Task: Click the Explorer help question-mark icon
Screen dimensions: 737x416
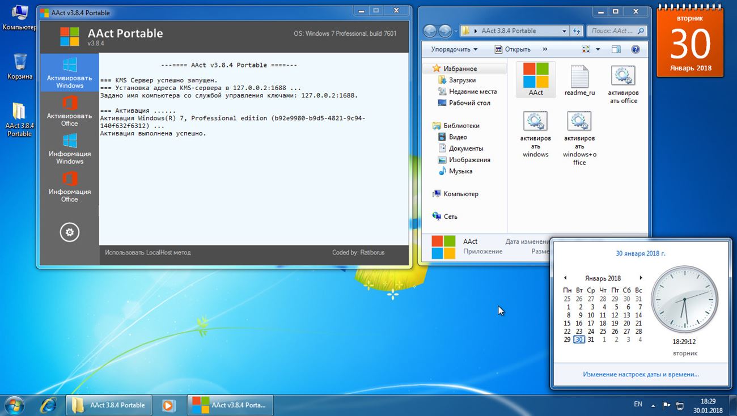Action: point(636,49)
